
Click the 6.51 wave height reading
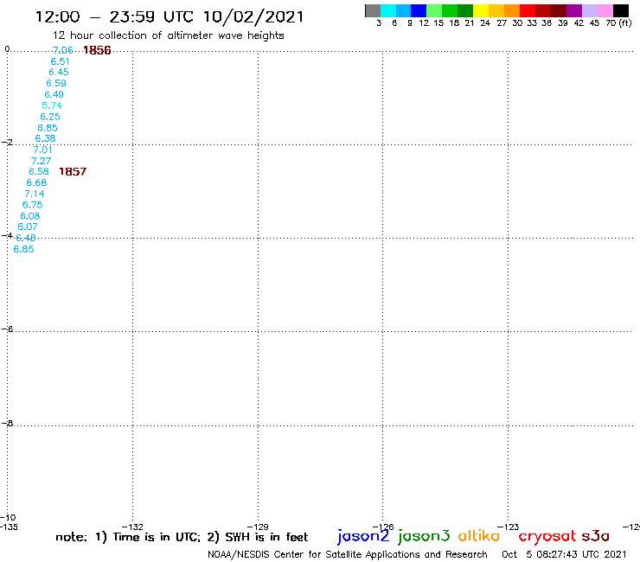[60, 61]
